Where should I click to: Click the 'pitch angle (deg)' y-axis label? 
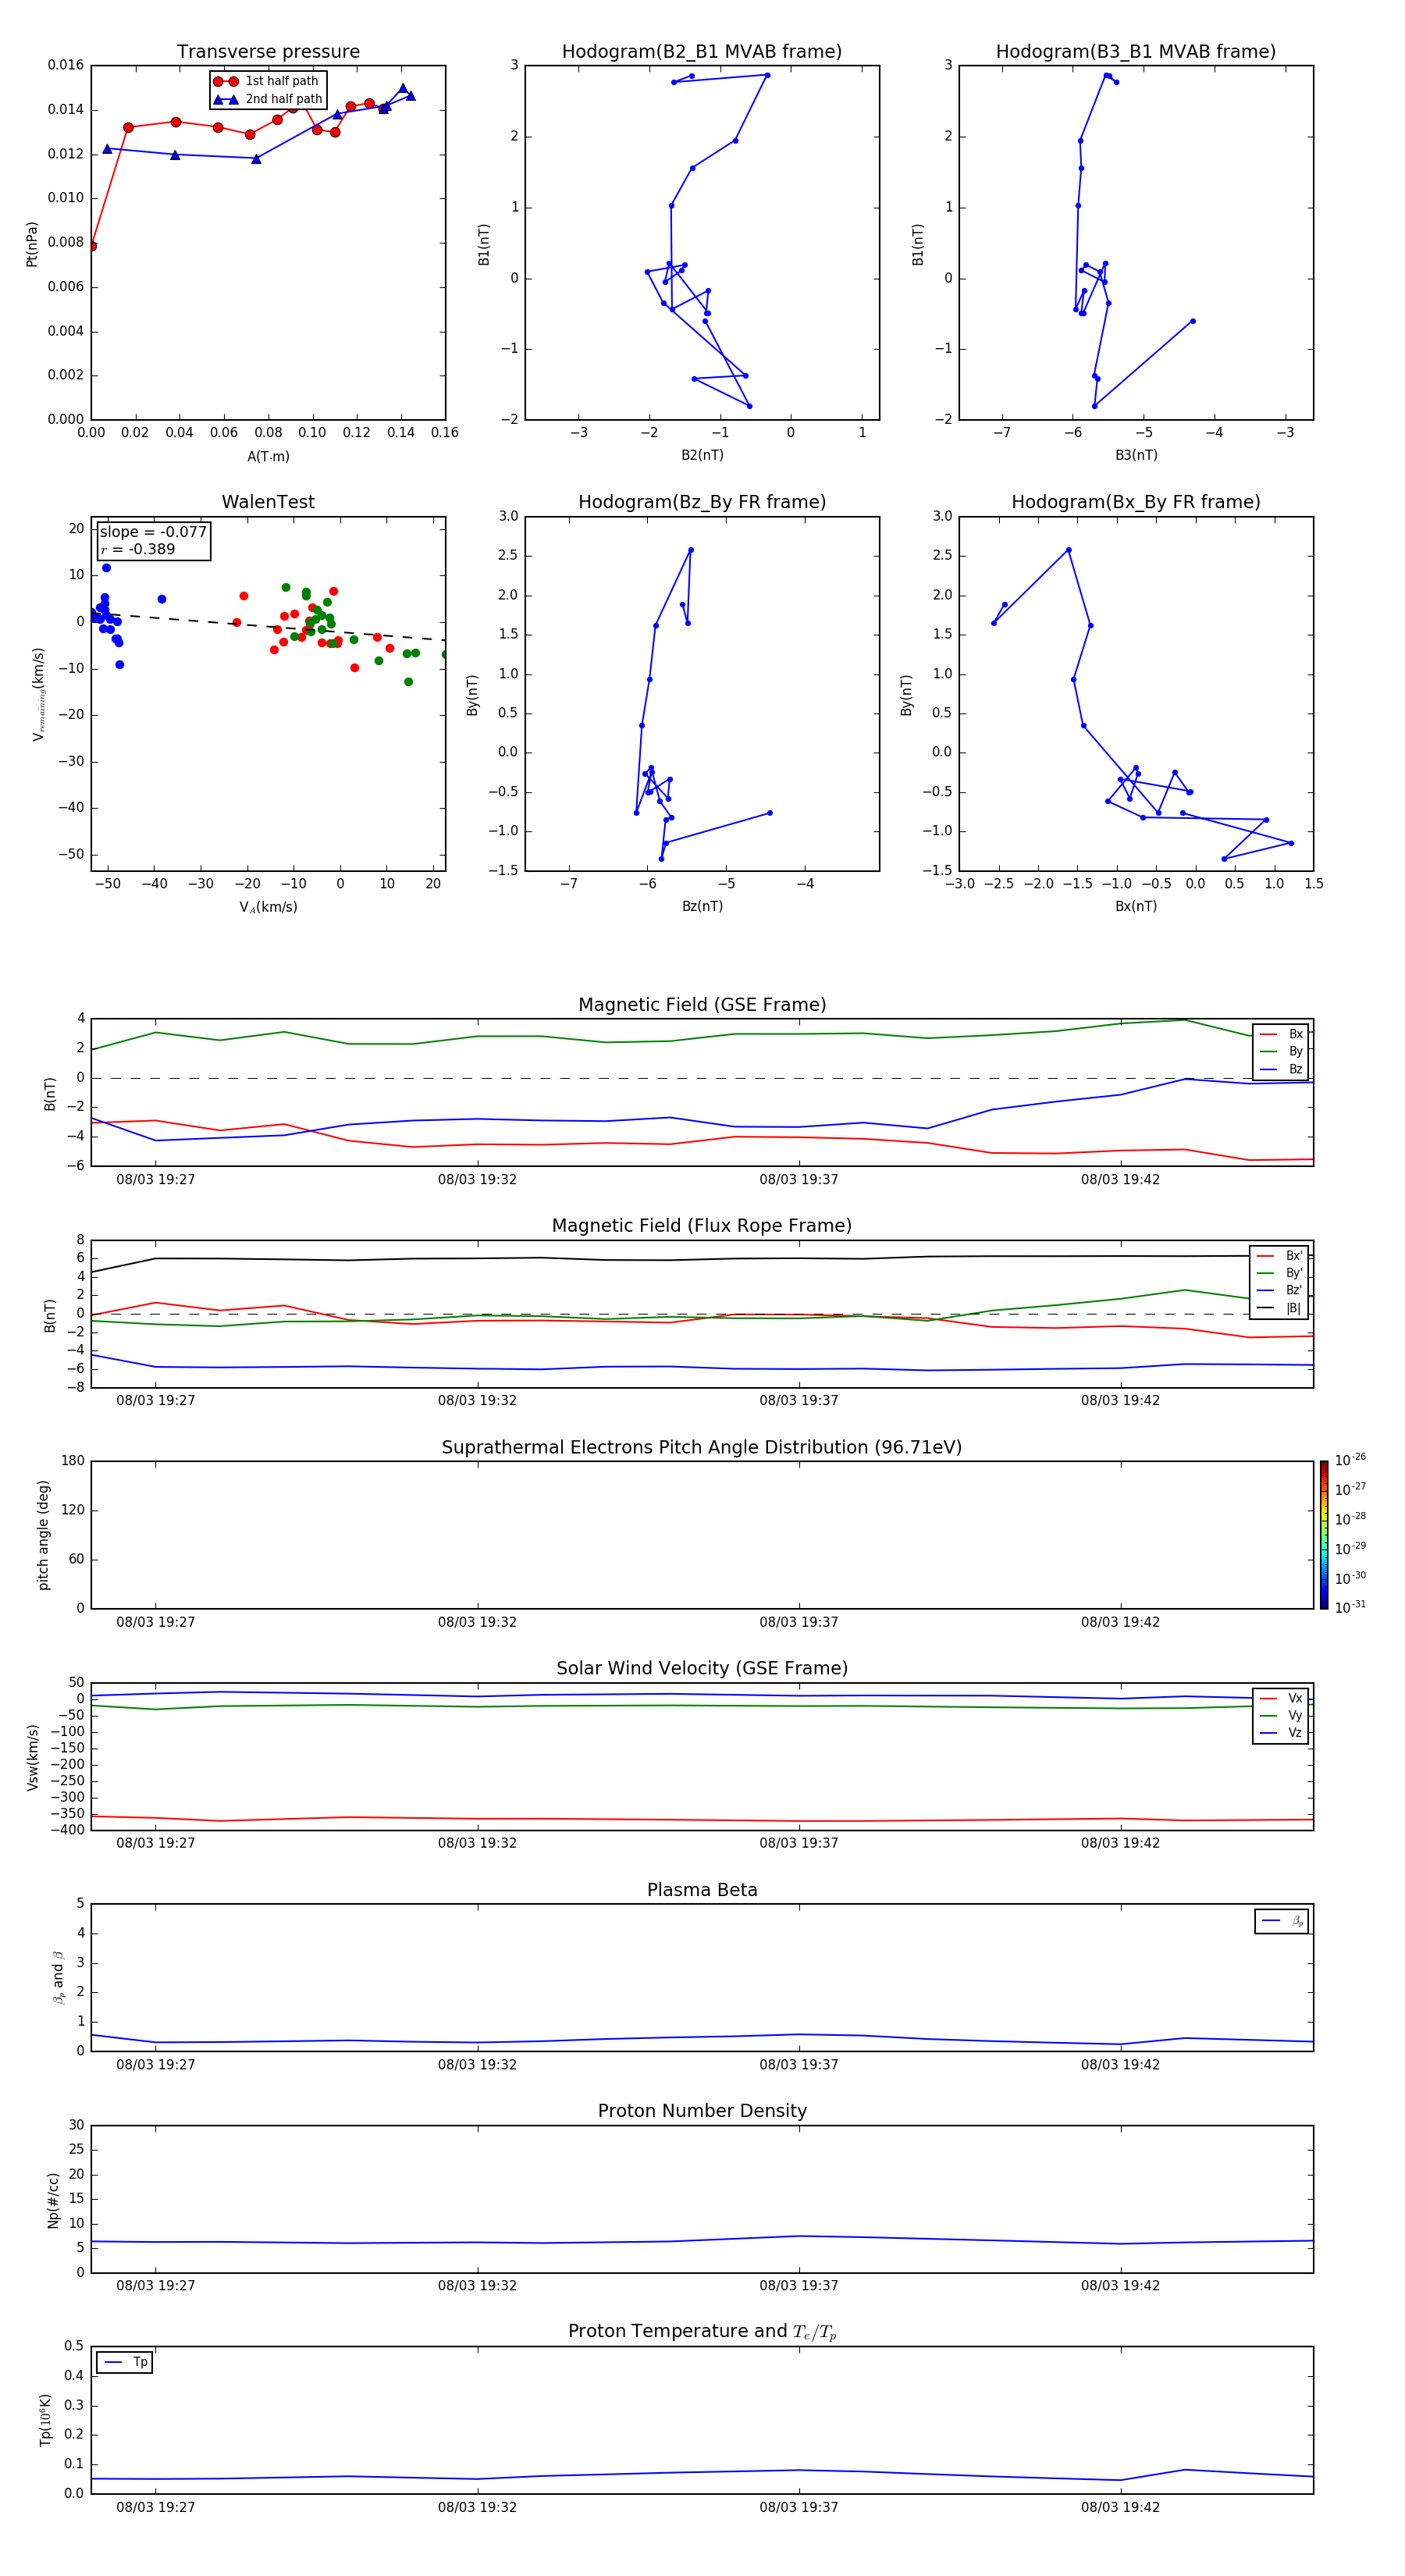(43, 1535)
